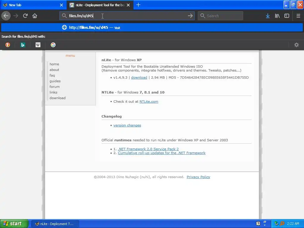Viewport: 304px width, 228px height.
Task: Click the forward navigation arrow
Action: [x=16, y=16]
